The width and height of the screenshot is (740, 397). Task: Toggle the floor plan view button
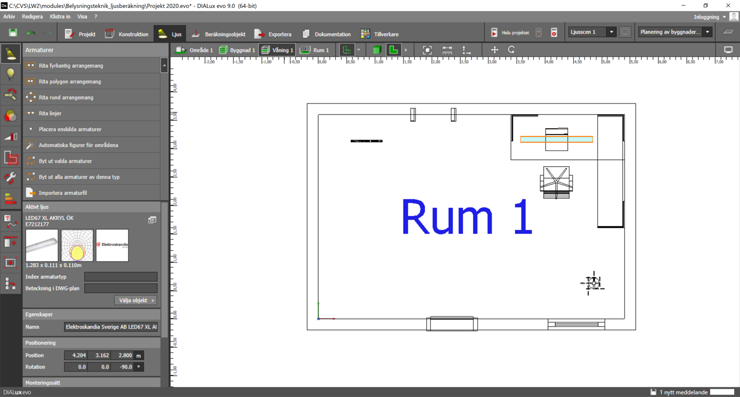pyautogui.click(x=393, y=50)
